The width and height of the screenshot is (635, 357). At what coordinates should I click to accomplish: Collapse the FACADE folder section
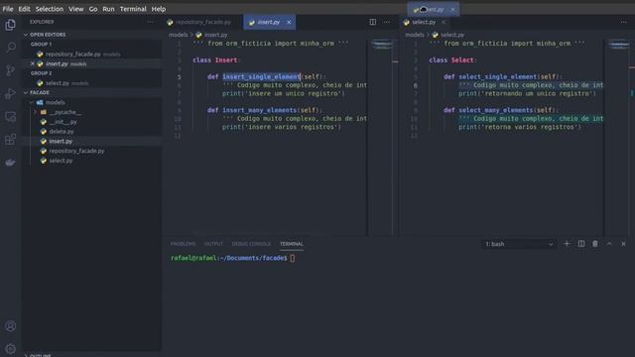tap(40, 92)
